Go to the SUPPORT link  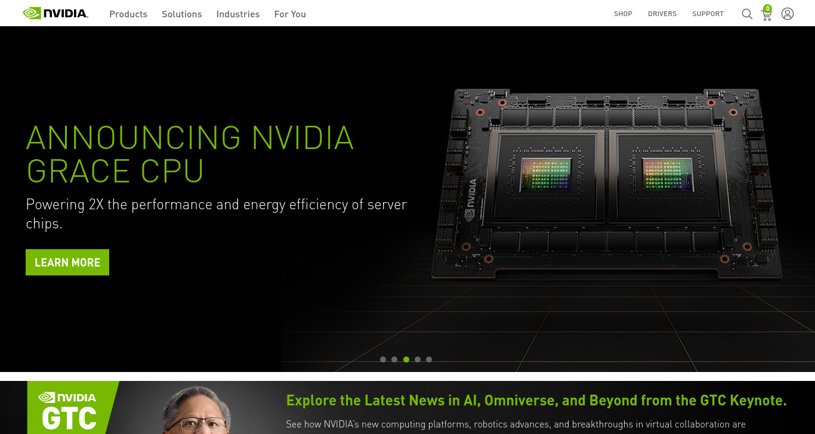pos(708,14)
